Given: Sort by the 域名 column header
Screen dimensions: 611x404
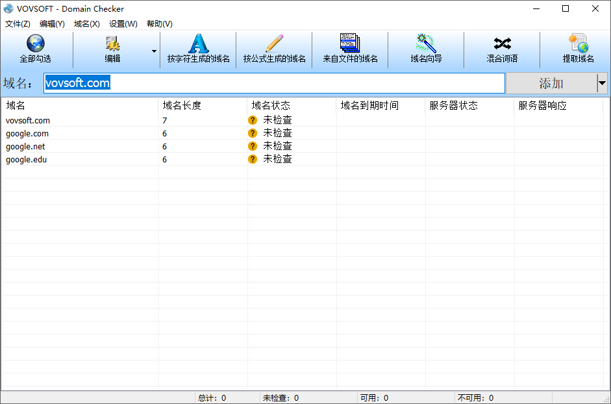Looking at the screenshot, I should (80, 106).
